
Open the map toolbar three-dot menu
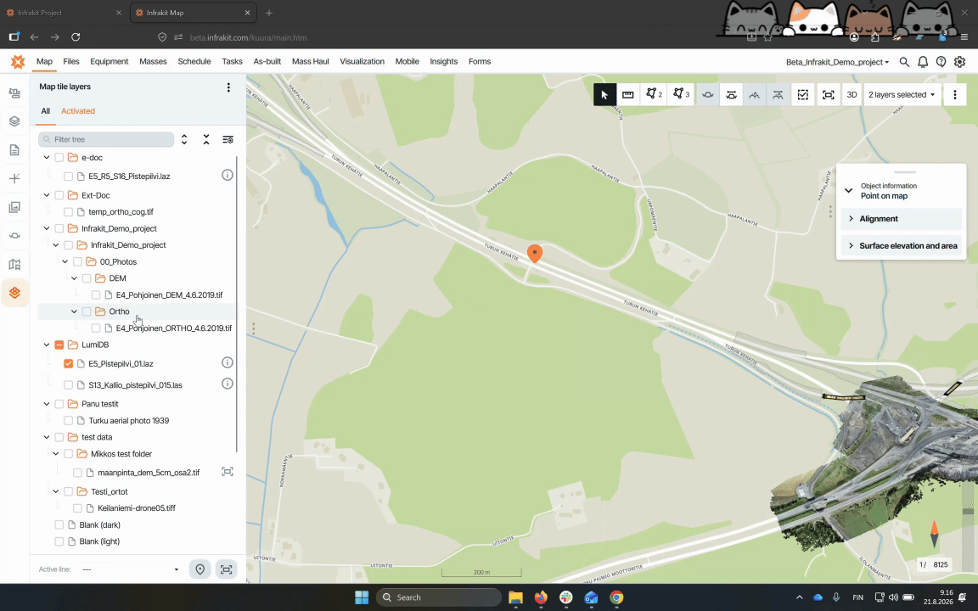click(955, 95)
